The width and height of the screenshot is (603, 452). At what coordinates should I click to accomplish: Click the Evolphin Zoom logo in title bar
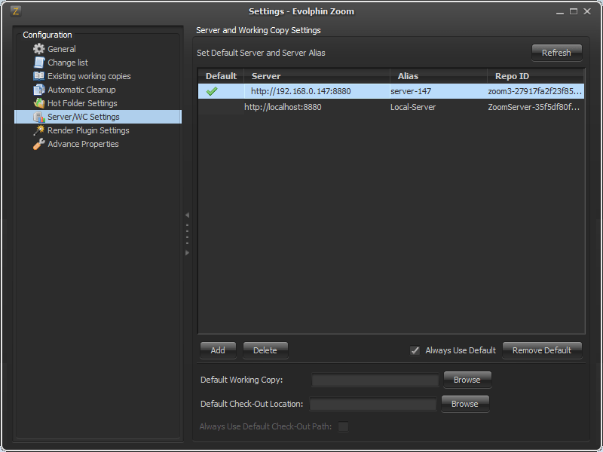tap(15, 11)
